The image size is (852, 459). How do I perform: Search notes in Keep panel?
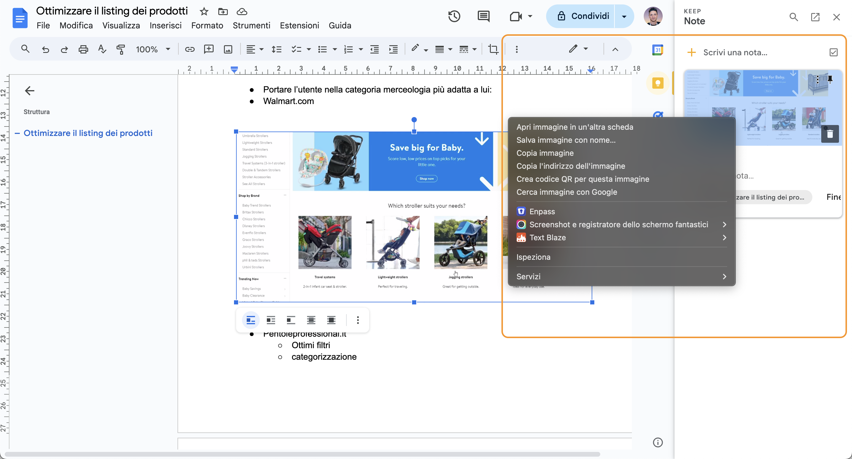click(x=793, y=17)
